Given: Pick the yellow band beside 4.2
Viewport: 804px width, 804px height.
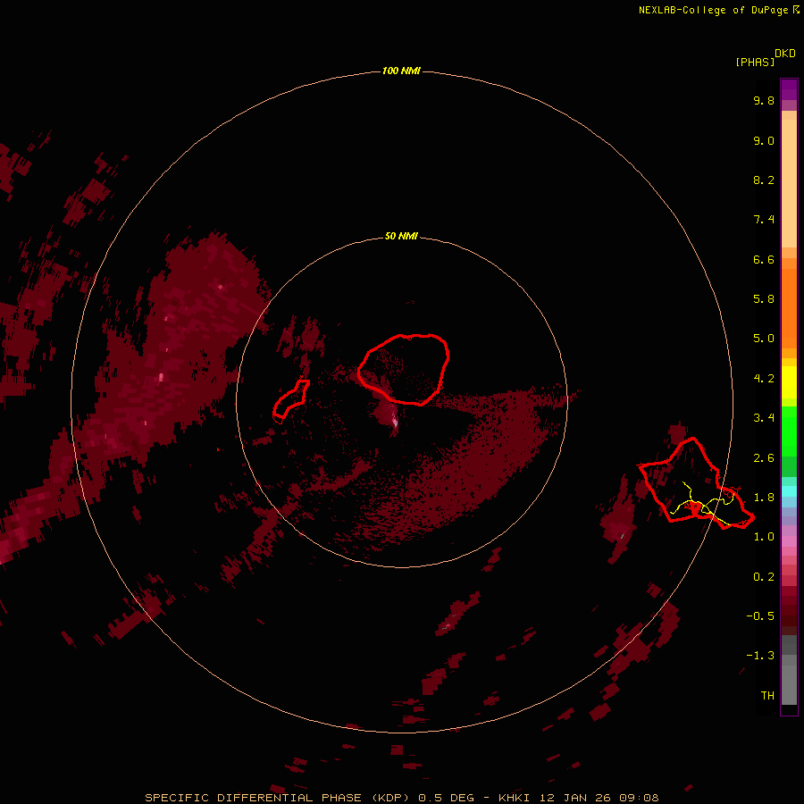Looking at the screenshot, I should pyautogui.click(x=789, y=382).
